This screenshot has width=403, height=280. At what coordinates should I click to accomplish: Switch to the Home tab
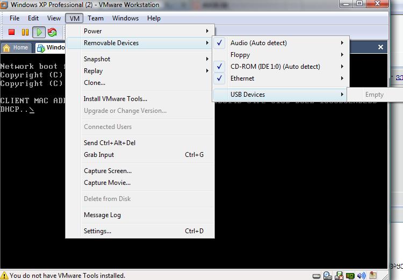pyautogui.click(x=17, y=48)
